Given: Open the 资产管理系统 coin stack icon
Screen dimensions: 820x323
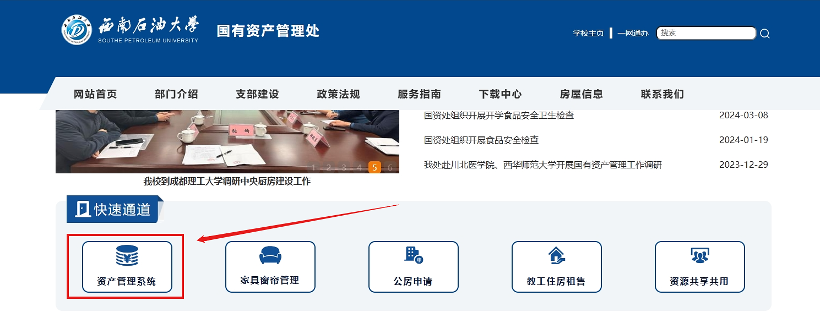Looking at the screenshot, I should coord(127,256).
